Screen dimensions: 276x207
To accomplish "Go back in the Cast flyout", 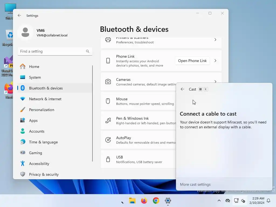I will coord(182,89).
